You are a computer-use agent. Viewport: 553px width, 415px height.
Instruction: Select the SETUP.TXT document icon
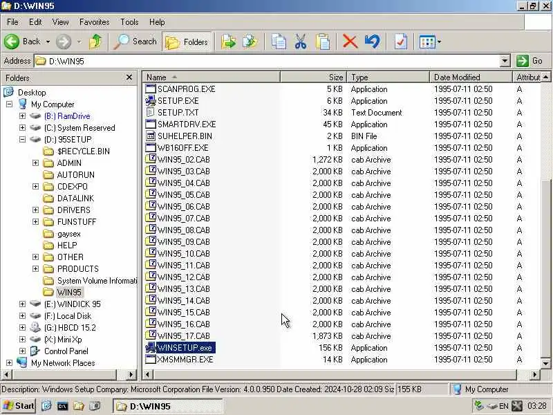click(151, 112)
